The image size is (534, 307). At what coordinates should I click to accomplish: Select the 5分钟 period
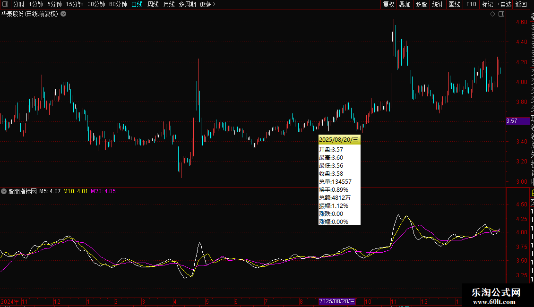point(54,4)
